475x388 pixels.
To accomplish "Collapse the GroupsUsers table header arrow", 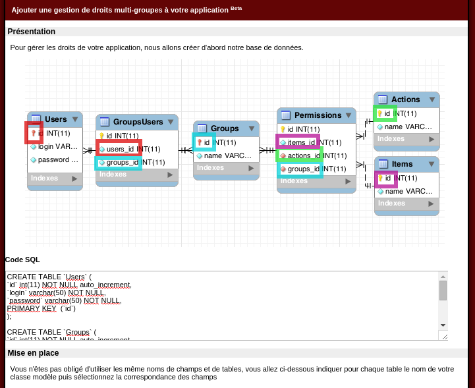I will point(171,122).
